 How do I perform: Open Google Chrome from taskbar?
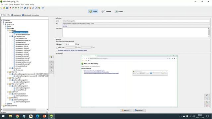[17, 116]
